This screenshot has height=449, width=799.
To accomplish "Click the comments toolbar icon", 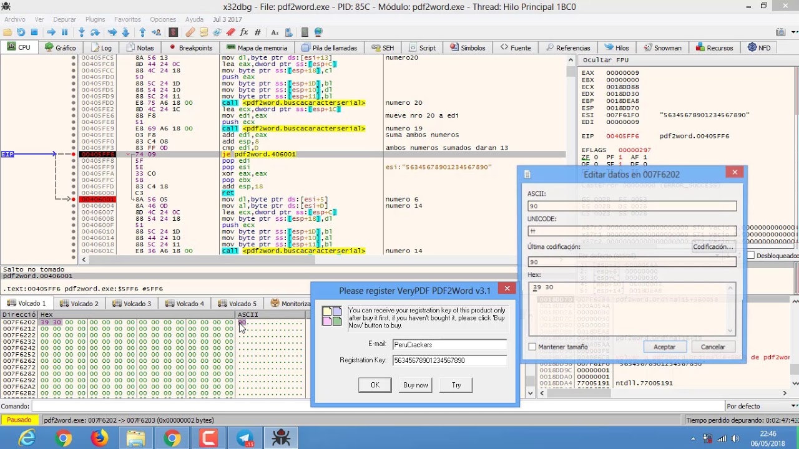I will point(204,32).
